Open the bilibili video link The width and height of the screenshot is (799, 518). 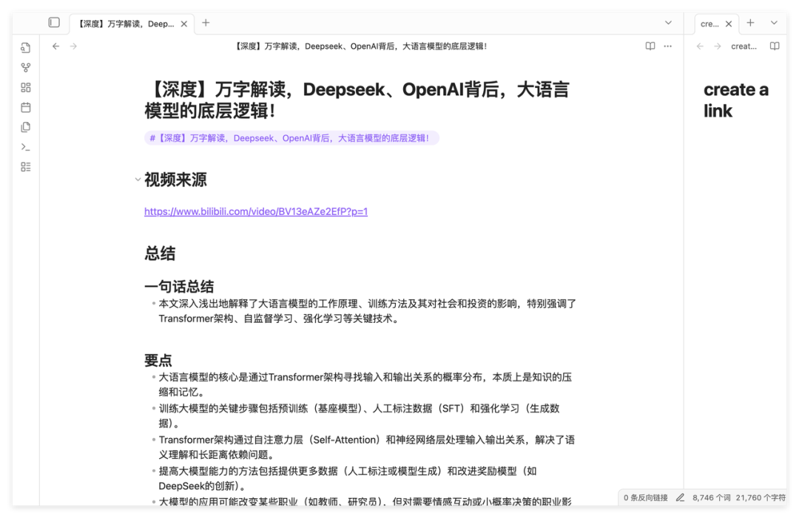pyautogui.click(x=255, y=212)
